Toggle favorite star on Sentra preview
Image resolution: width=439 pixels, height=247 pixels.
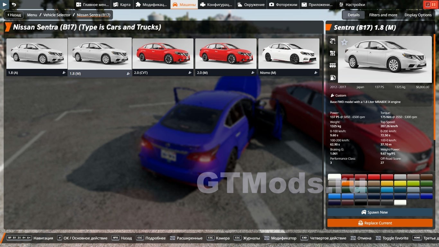344,42
